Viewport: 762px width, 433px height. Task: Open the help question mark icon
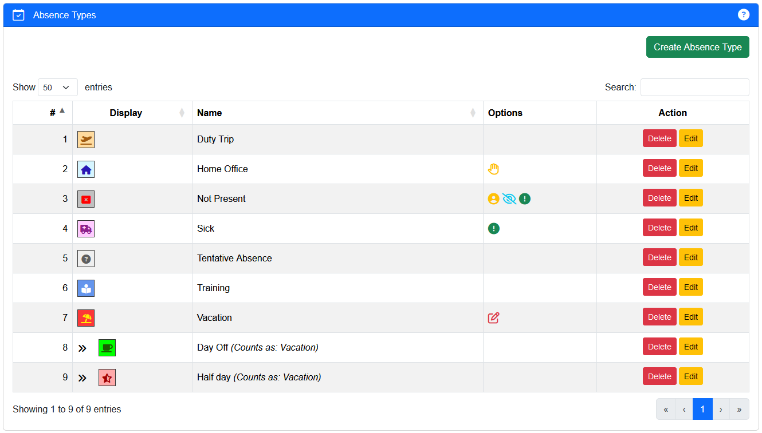743,15
